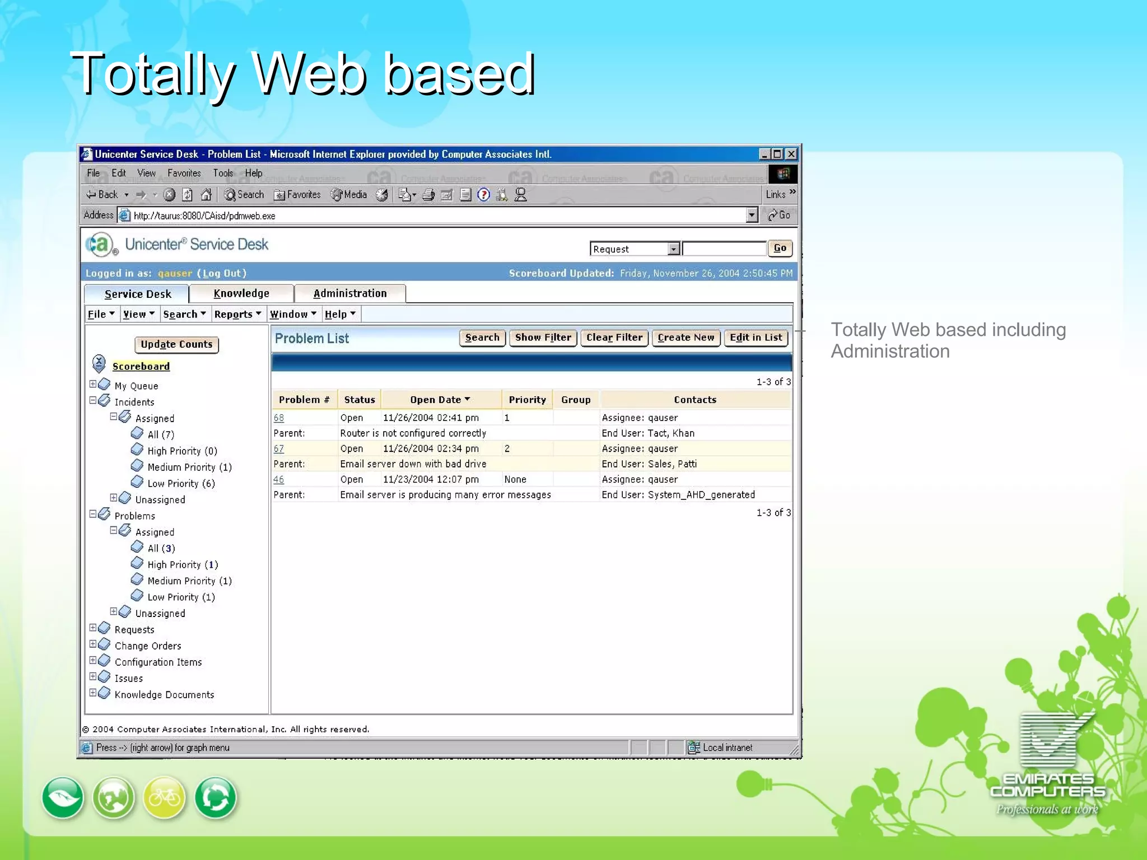Click the browser Stop button
Viewport: 1147px width, 860px height.
(x=169, y=194)
